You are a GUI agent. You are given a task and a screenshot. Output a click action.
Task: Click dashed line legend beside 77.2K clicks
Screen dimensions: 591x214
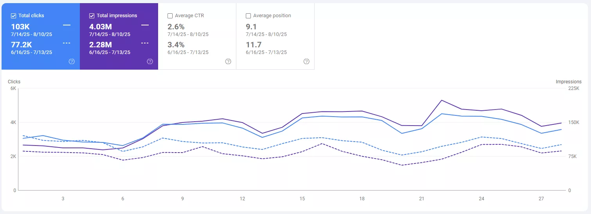[x=67, y=43]
